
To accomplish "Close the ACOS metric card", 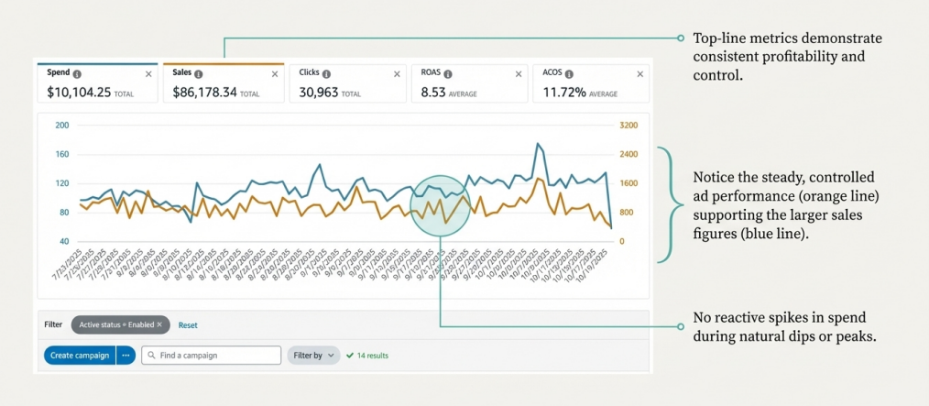I will click(x=641, y=73).
